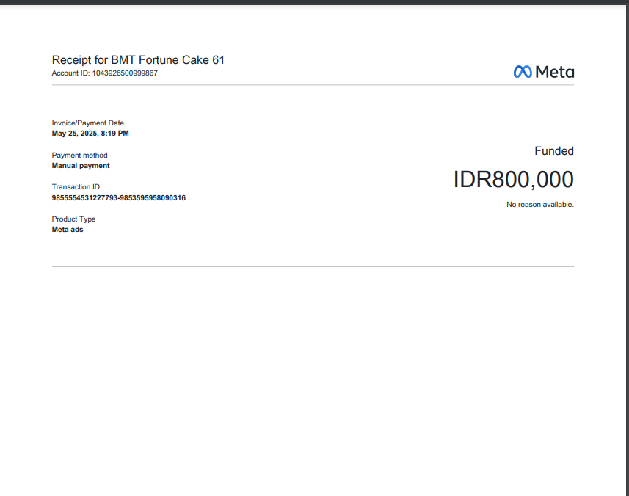Click the divider line below Product Type
The width and height of the screenshot is (629, 496).
click(313, 266)
